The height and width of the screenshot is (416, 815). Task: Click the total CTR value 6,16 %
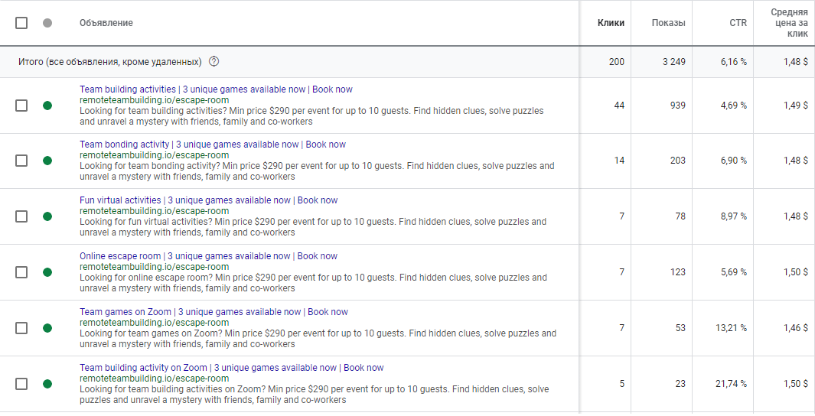pyautogui.click(x=733, y=62)
